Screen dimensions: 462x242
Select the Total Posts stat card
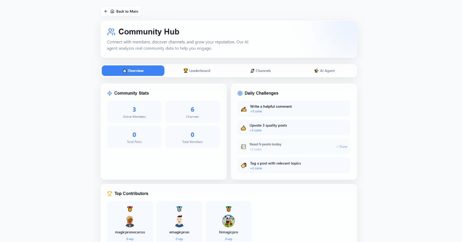click(x=134, y=137)
